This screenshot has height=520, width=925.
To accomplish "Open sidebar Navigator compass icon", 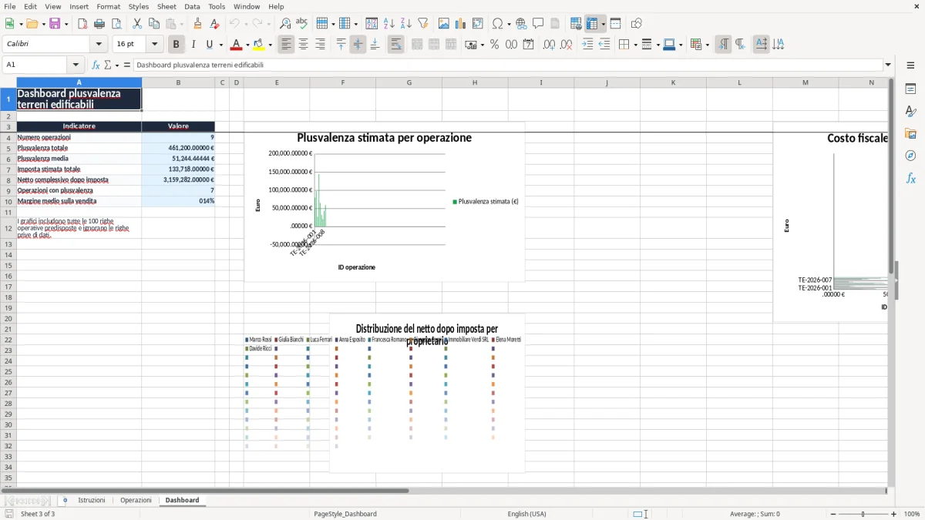I will click(910, 156).
